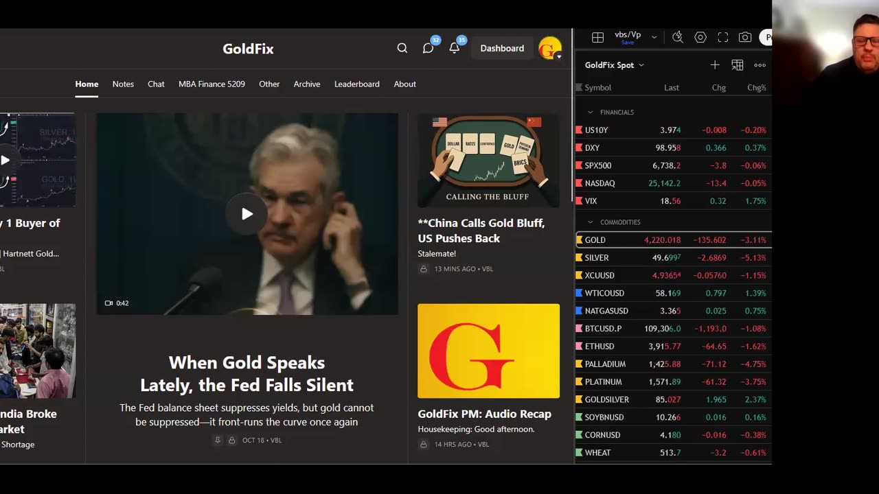Open the Archive tab
Screen dimensions: 879x494
click(307, 84)
